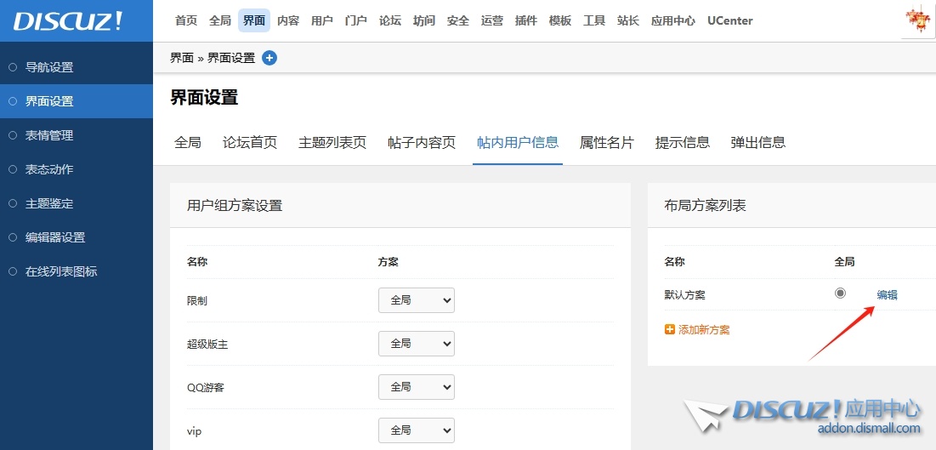This screenshot has width=936, height=450.
Task: Click the 界面 breadcrumb text
Action: tap(182, 58)
